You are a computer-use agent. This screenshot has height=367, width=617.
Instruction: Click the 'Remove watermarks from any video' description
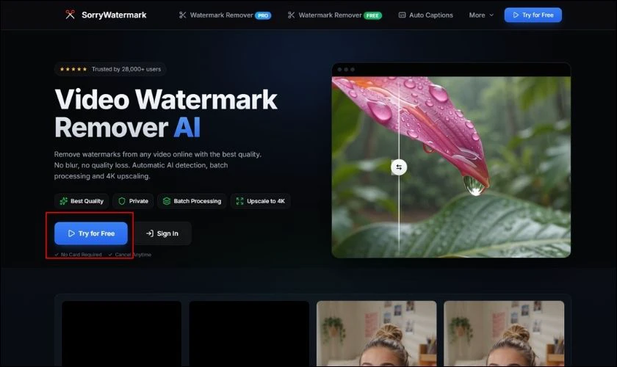coord(158,165)
